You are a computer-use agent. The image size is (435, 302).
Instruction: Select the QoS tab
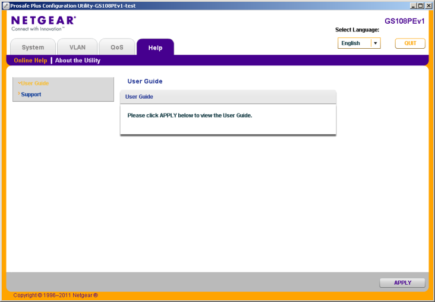117,47
